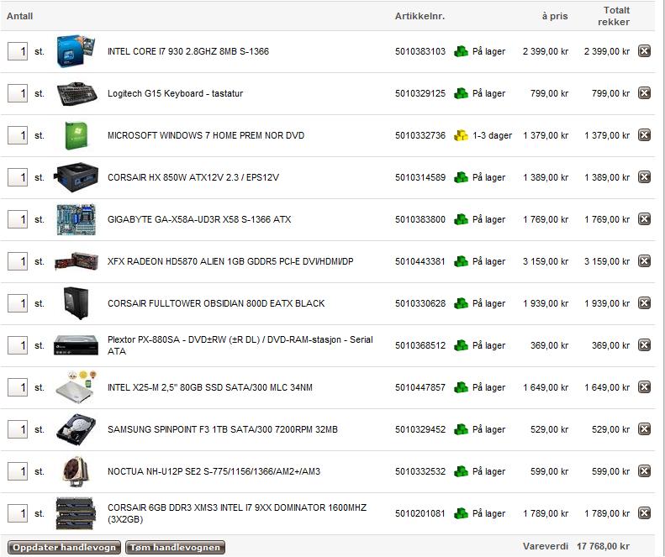The height and width of the screenshot is (557, 665).
Task: Click the stock icon for Noctua NH-U12P
Action: click(x=461, y=471)
